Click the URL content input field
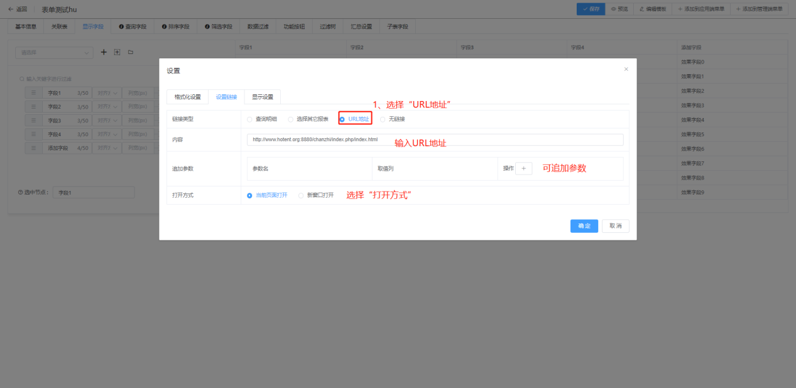Image resolution: width=796 pixels, height=388 pixels. pos(435,139)
